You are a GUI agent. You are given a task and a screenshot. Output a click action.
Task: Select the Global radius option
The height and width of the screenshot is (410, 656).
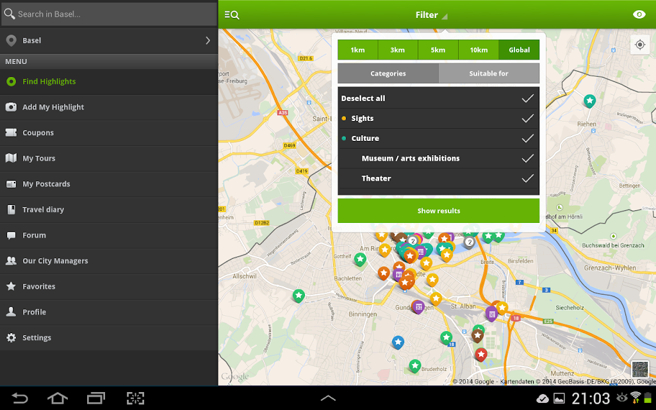coord(519,50)
